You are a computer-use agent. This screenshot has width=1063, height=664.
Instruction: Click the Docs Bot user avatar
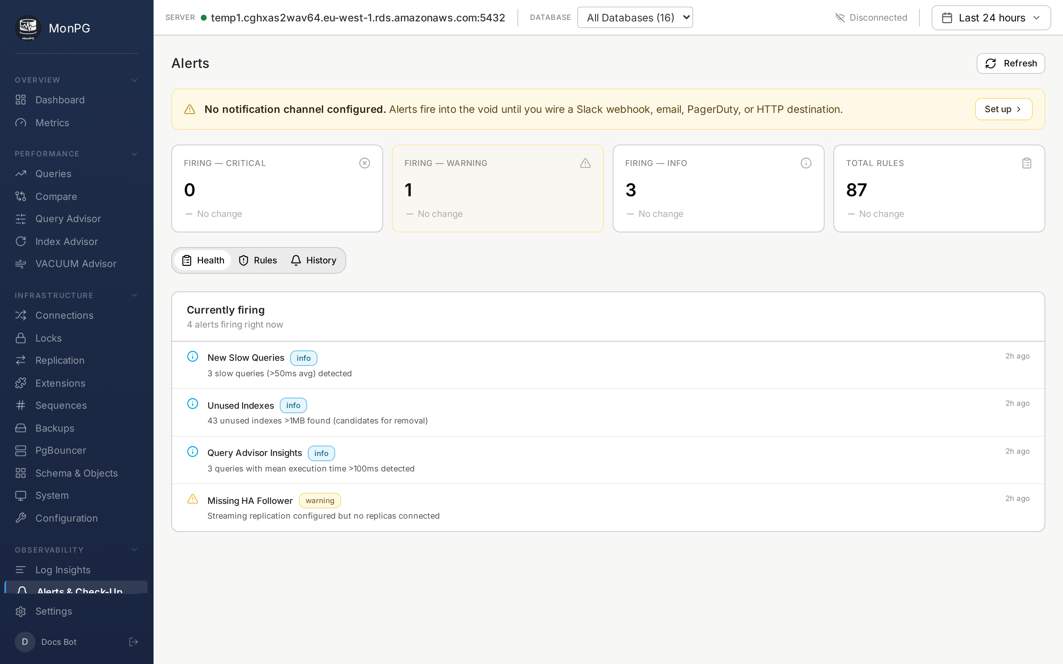point(25,641)
